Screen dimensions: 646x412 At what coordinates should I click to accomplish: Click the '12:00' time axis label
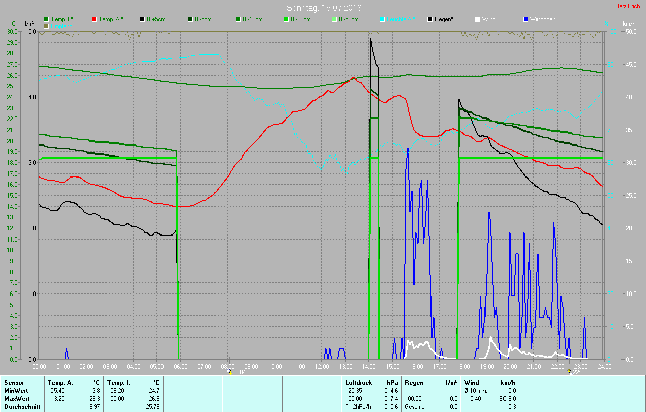click(x=322, y=366)
